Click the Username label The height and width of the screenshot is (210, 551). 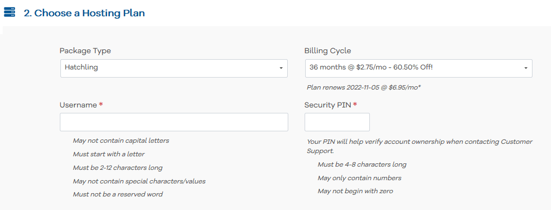click(x=78, y=105)
